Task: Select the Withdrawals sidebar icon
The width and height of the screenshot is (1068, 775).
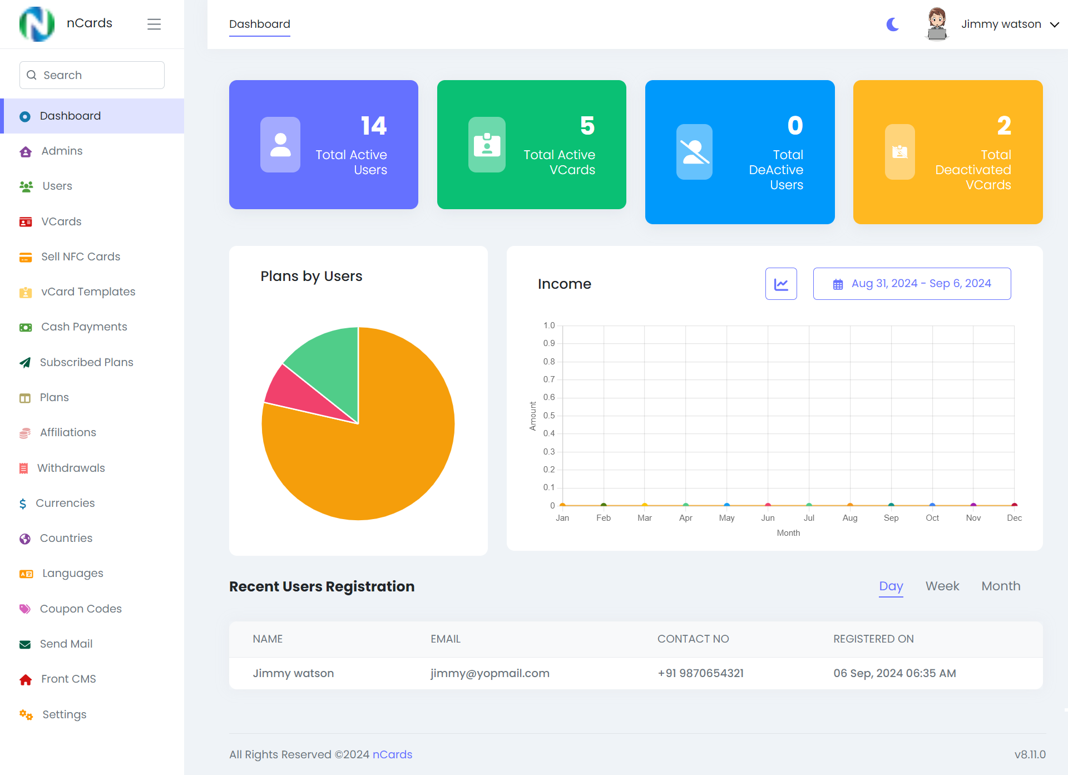Action: click(25, 468)
